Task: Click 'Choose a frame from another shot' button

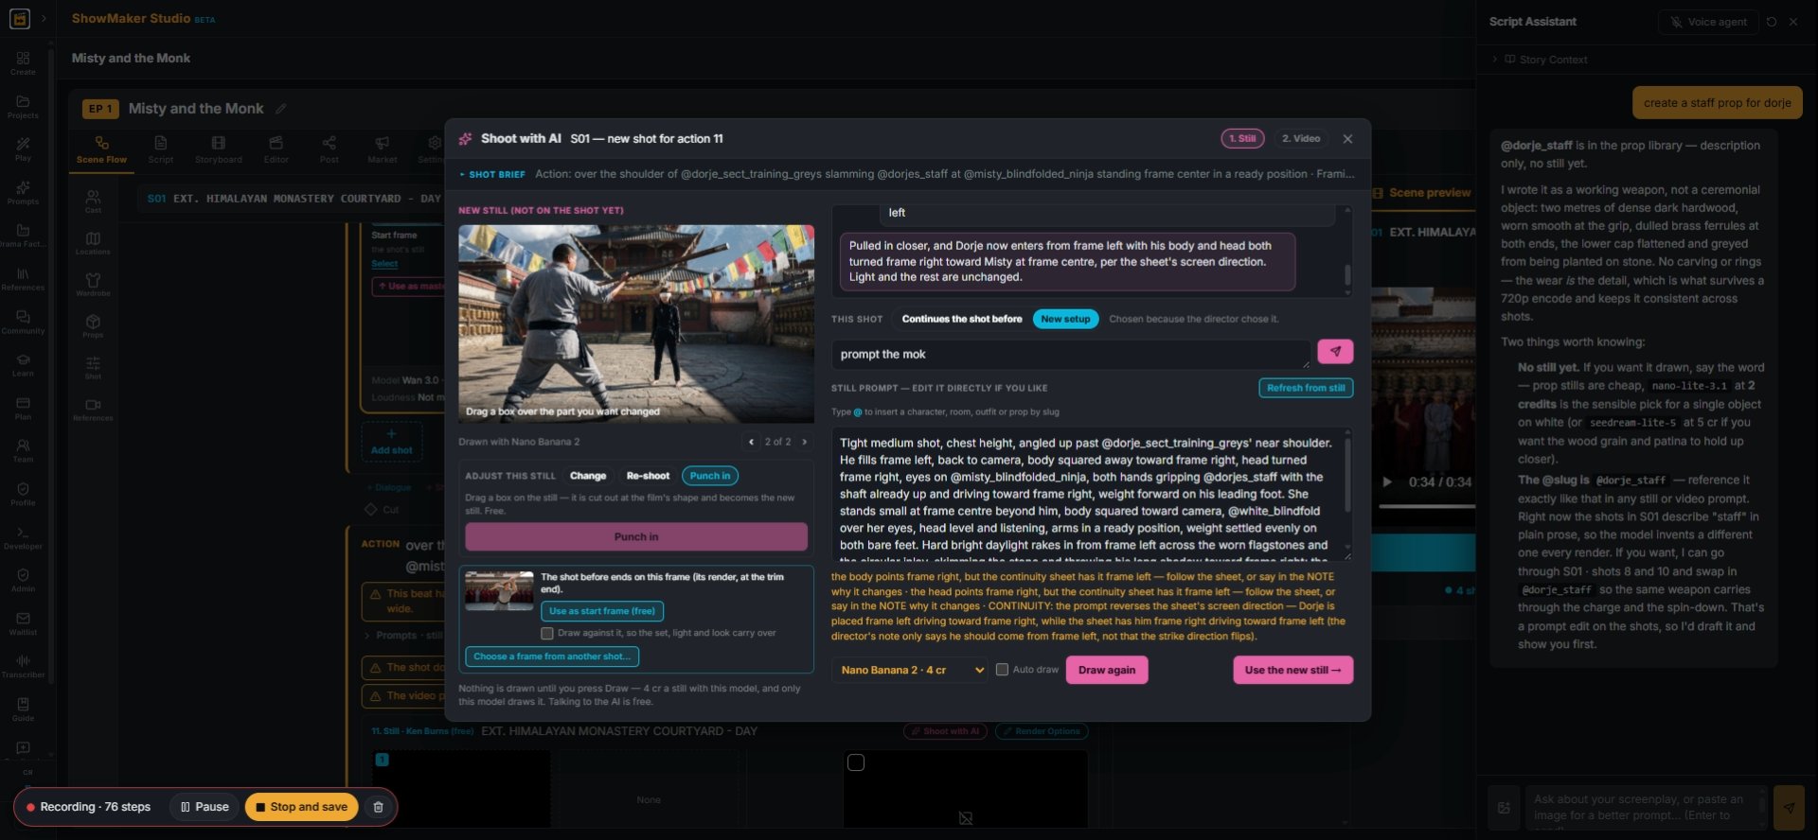Action: [552, 656]
